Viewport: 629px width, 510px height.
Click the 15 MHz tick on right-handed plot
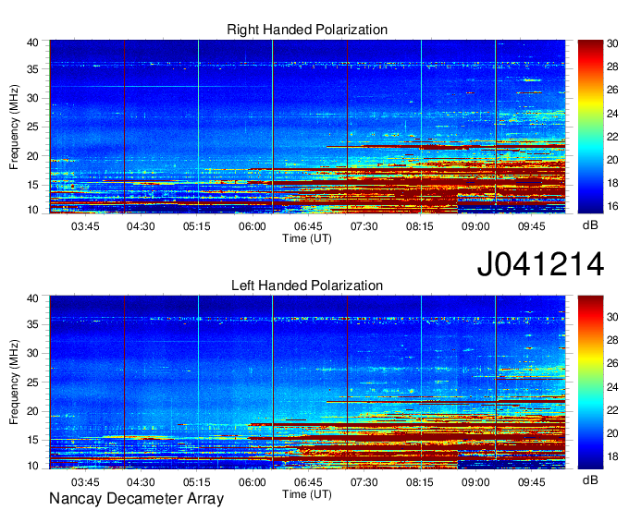(32, 185)
